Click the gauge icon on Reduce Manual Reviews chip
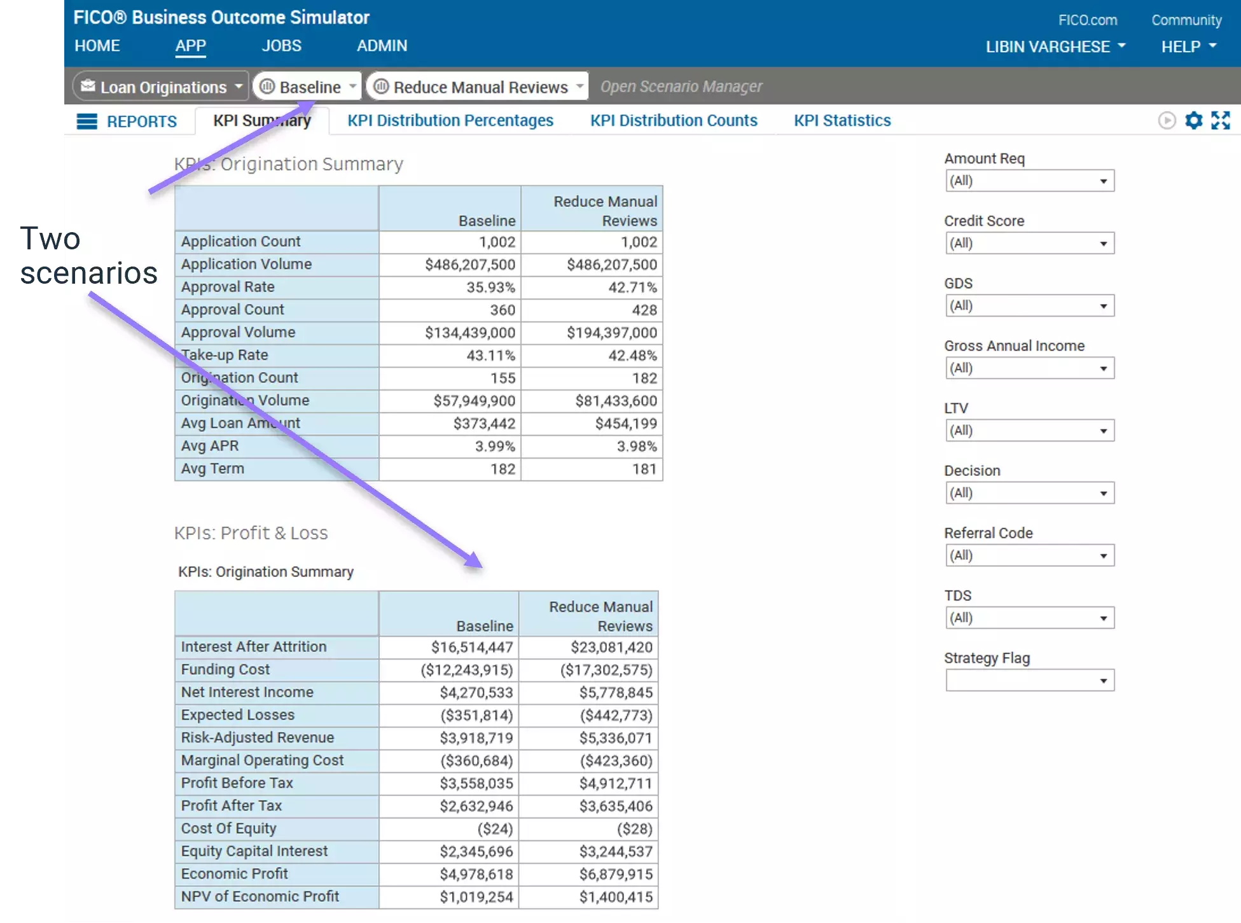This screenshot has height=923, width=1241. click(x=381, y=87)
